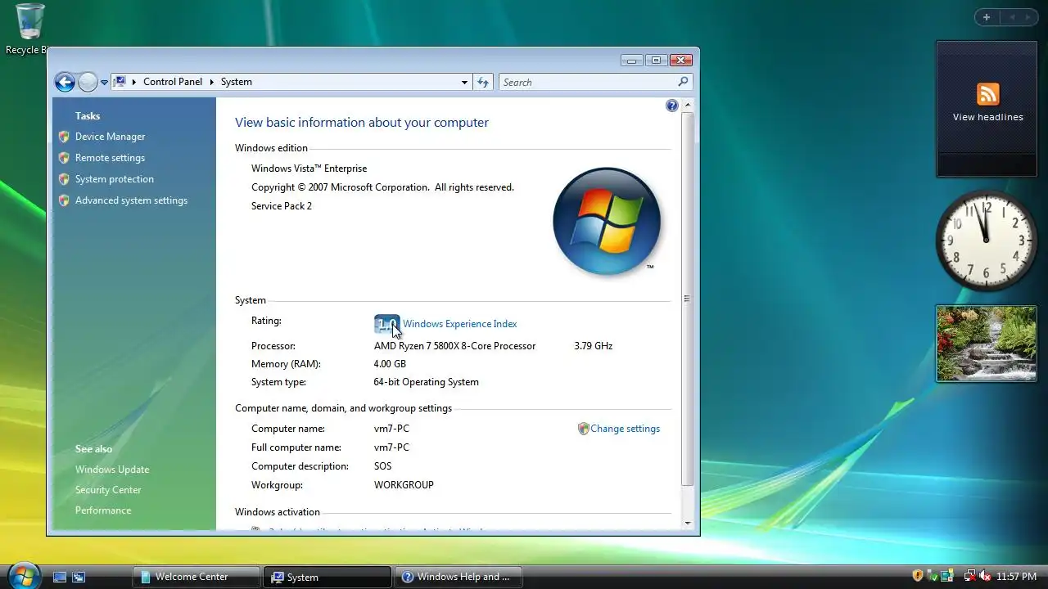
Task: Open help with the blue question mark icon
Action: 672,106
